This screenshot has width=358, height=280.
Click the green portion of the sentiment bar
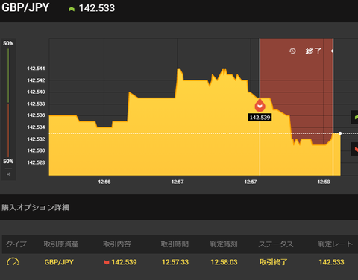[8, 76]
